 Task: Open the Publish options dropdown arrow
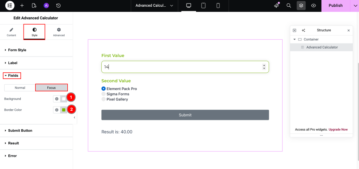[354, 6]
